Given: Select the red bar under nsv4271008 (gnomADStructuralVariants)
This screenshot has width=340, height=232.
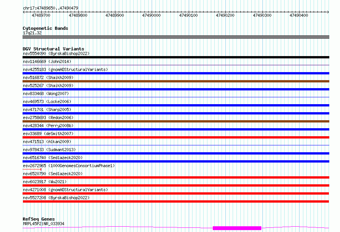Looking at the screenshot, I should tap(176, 193).
